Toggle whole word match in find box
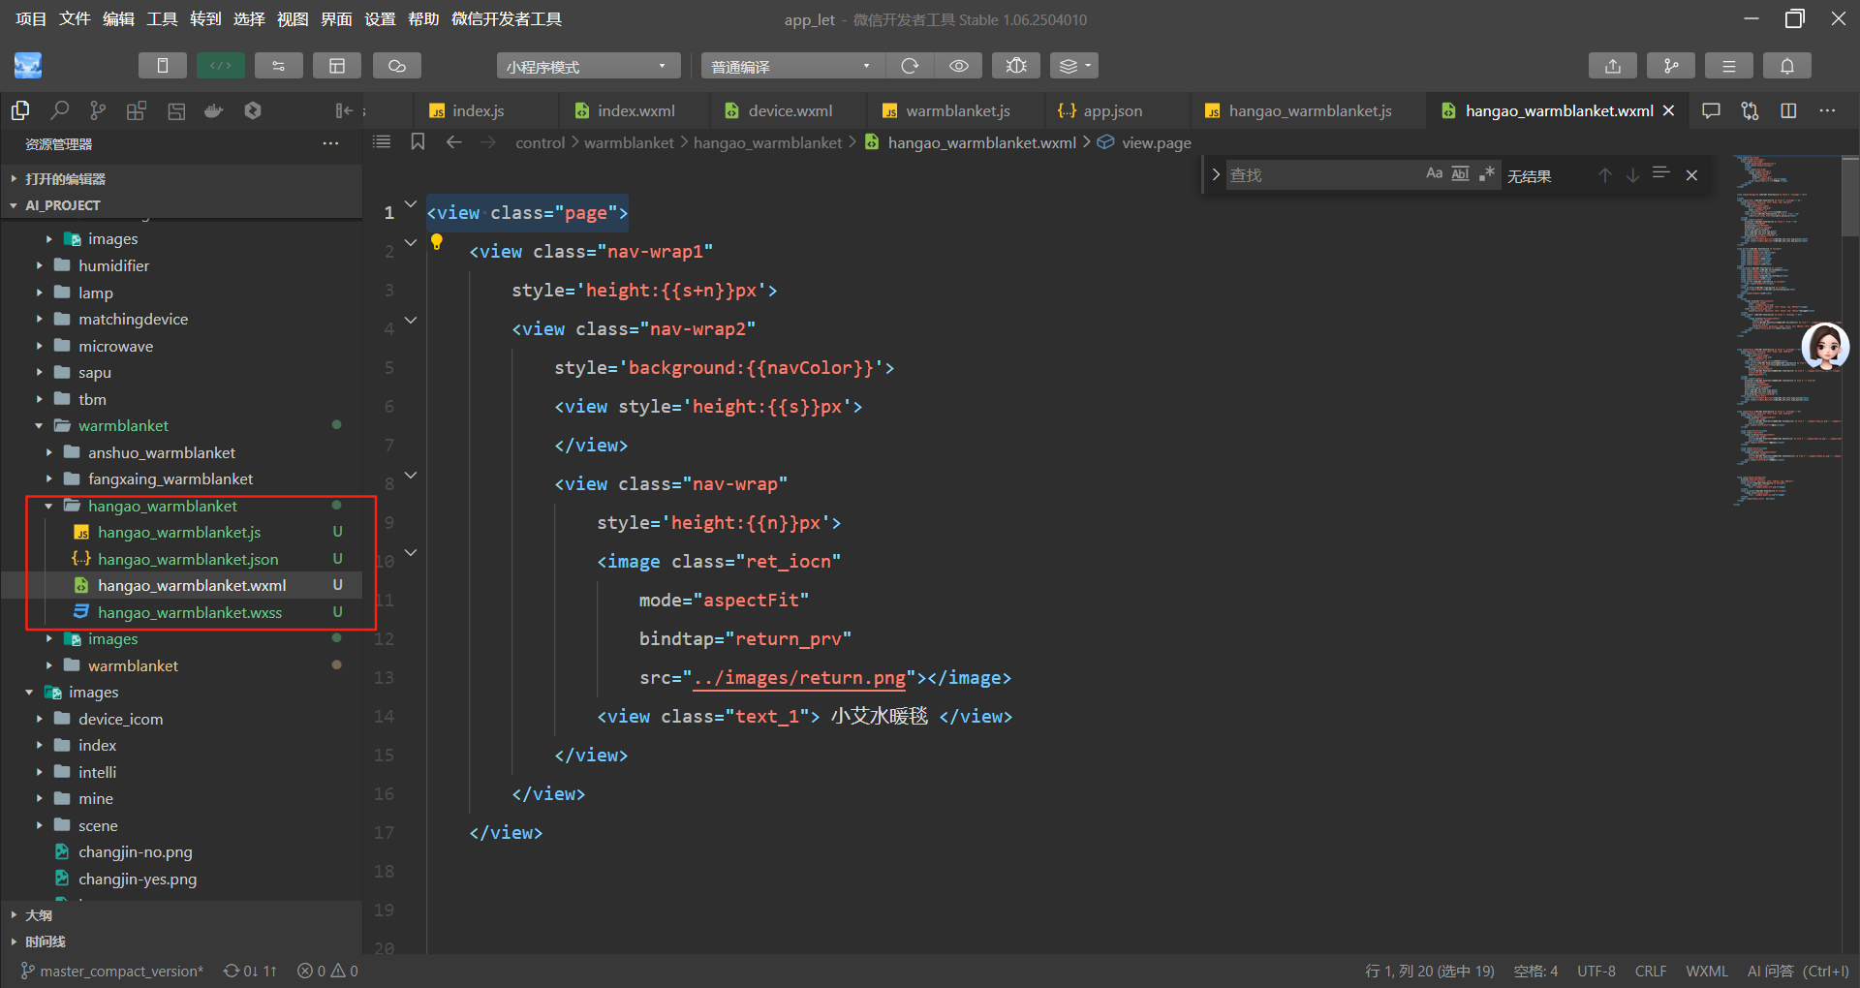Screen dimensions: 1860x988 click(1460, 174)
